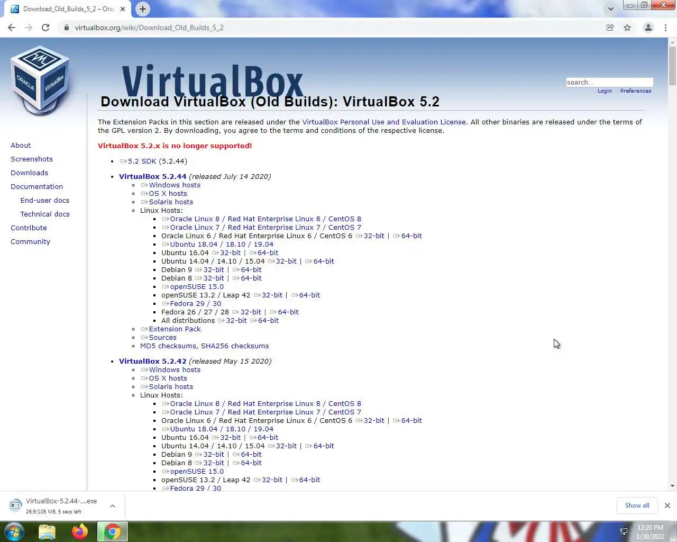Open File Explorer from the taskbar
Viewport: 677px width, 542px height.
pos(47,532)
